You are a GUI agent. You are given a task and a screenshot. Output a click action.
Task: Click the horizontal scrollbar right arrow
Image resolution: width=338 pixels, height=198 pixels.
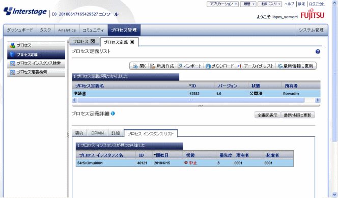click(318, 100)
